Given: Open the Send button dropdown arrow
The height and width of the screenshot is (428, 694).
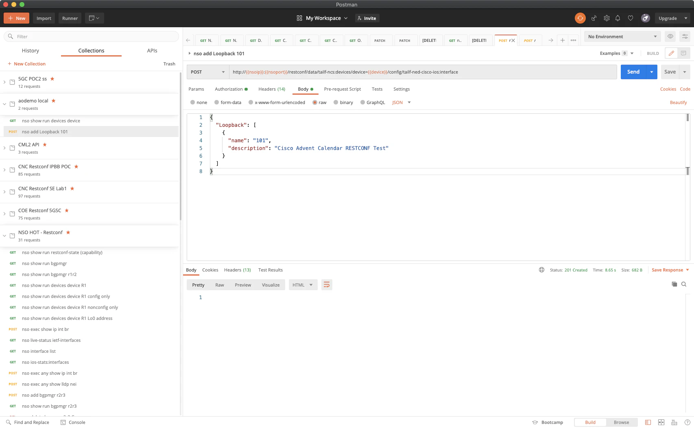Looking at the screenshot, I should point(652,72).
